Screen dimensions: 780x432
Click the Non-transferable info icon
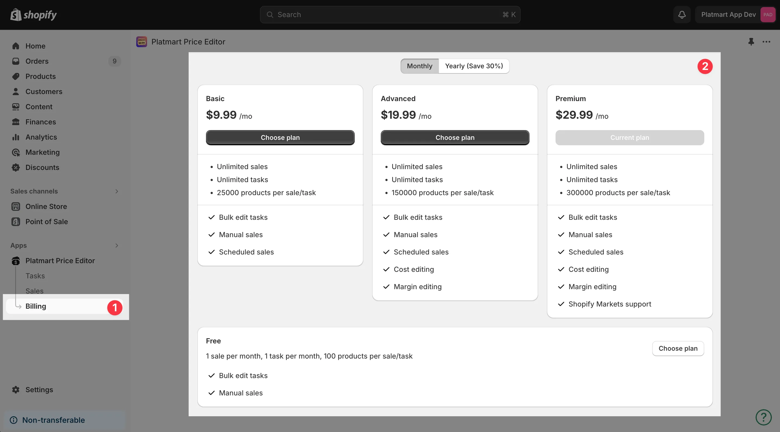[14, 420]
